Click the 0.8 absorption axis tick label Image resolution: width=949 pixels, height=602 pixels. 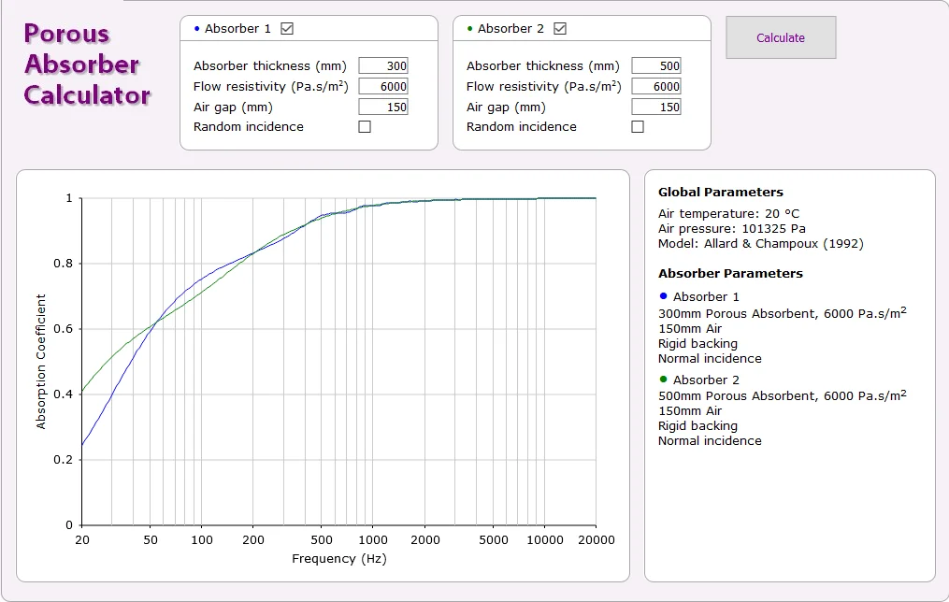click(x=63, y=264)
